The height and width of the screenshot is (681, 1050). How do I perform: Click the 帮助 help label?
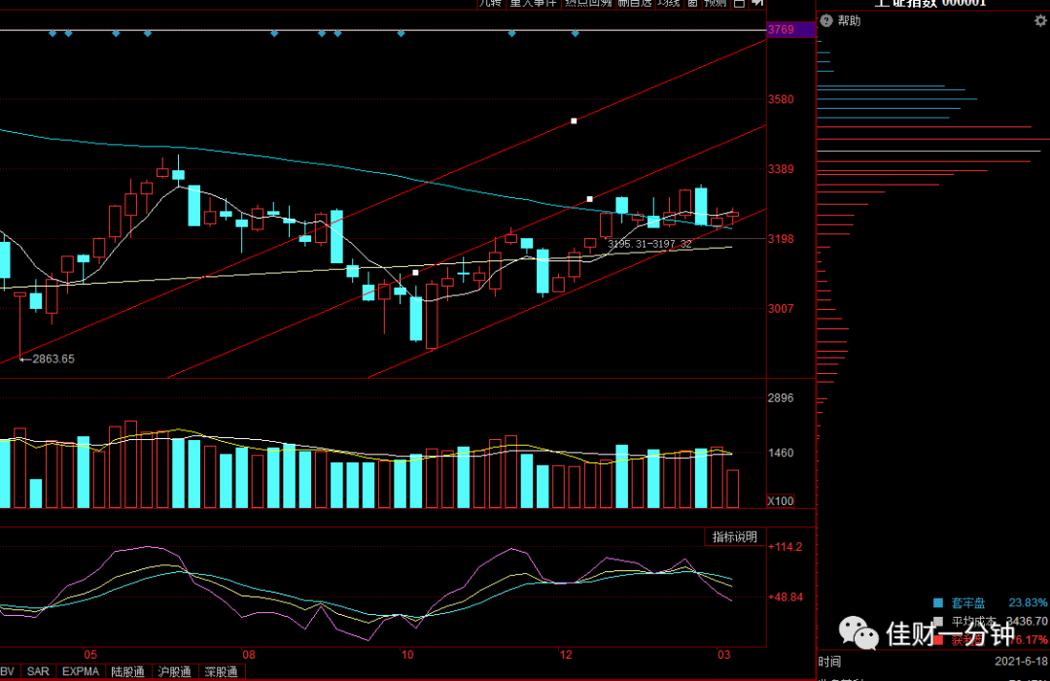[849, 20]
